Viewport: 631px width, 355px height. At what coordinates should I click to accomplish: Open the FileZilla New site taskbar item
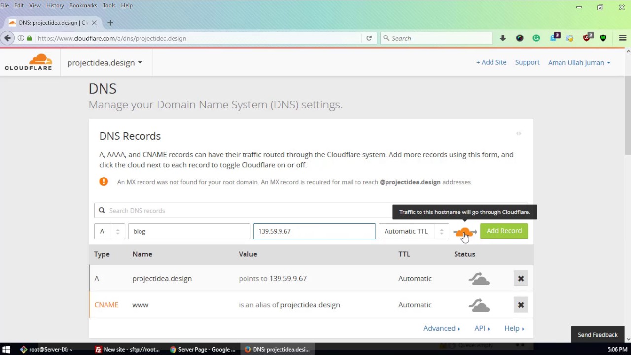pyautogui.click(x=128, y=349)
